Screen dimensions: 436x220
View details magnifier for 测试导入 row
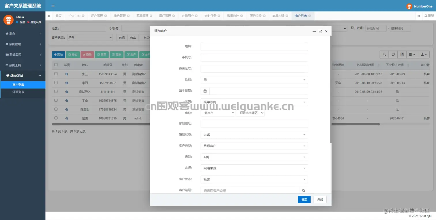tap(67, 92)
